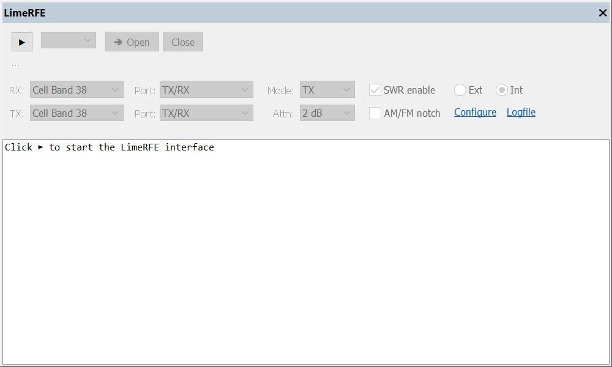Click the Open device button
This screenshot has width=612, height=367.
click(x=132, y=42)
